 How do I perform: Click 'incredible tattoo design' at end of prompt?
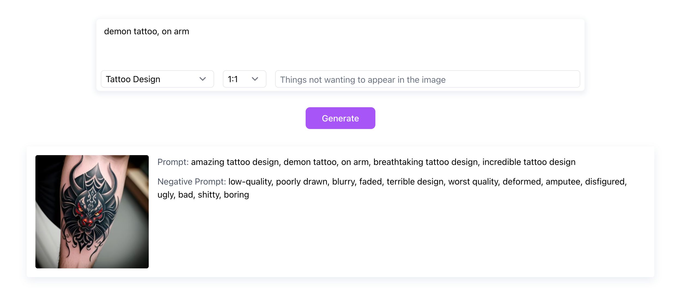tap(529, 162)
